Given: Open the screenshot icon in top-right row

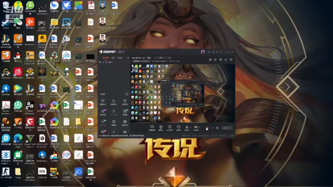Looking at the screenshot, I should click(x=210, y=59).
